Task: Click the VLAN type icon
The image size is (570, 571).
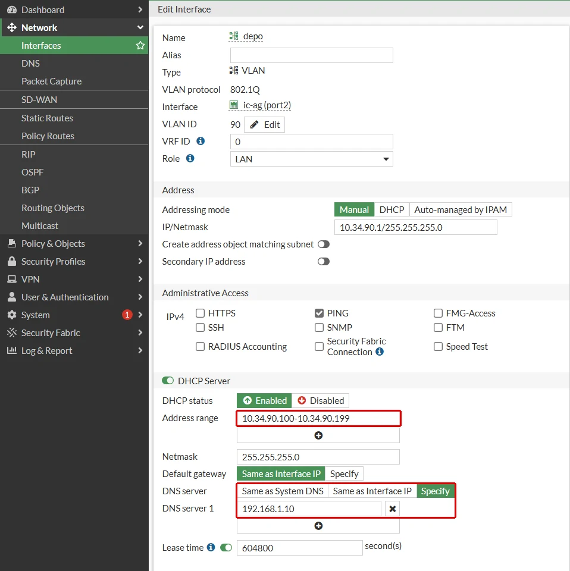Action: [x=234, y=70]
